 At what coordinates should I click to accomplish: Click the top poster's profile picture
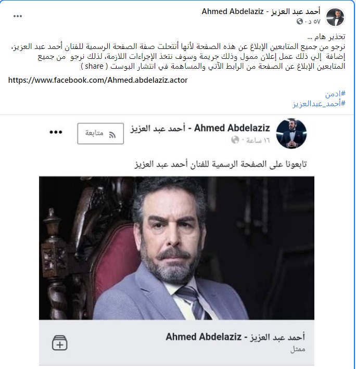click(335, 17)
